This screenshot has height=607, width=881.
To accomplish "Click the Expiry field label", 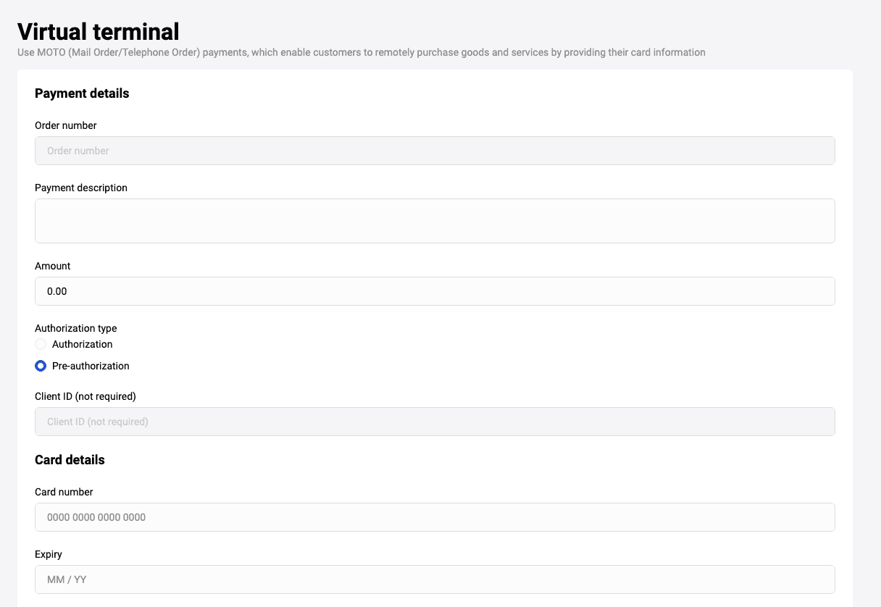I will (49, 554).
